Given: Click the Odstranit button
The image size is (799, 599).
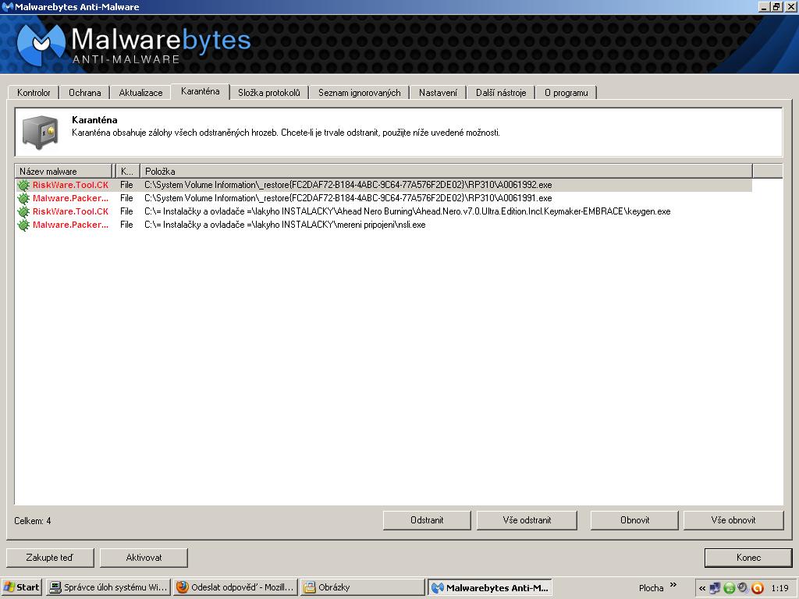Looking at the screenshot, I should pos(427,520).
